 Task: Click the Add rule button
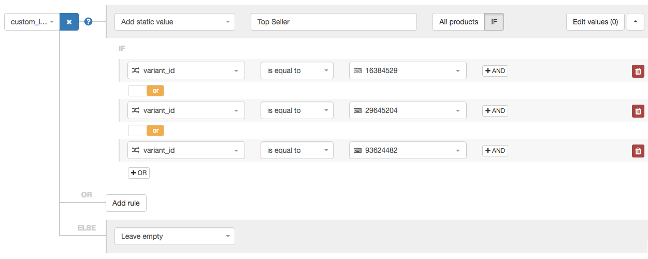(x=126, y=203)
